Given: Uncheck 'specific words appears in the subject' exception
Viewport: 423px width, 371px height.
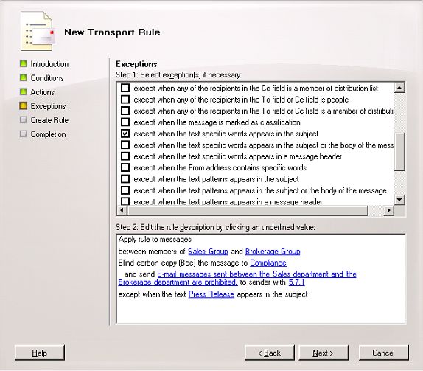Looking at the screenshot, I should 125,134.
